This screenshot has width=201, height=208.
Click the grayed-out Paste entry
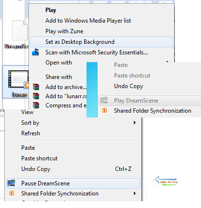[x=121, y=65]
